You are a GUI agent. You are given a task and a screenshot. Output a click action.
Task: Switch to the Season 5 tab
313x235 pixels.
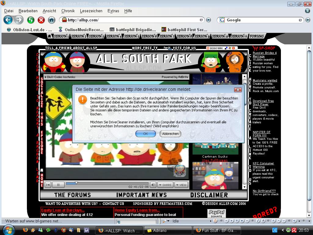click(x=132, y=36)
